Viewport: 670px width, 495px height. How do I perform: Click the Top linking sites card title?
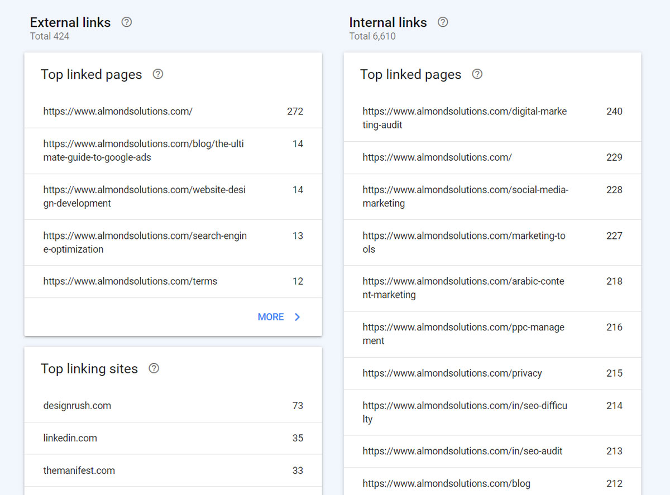[x=89, y=368]
